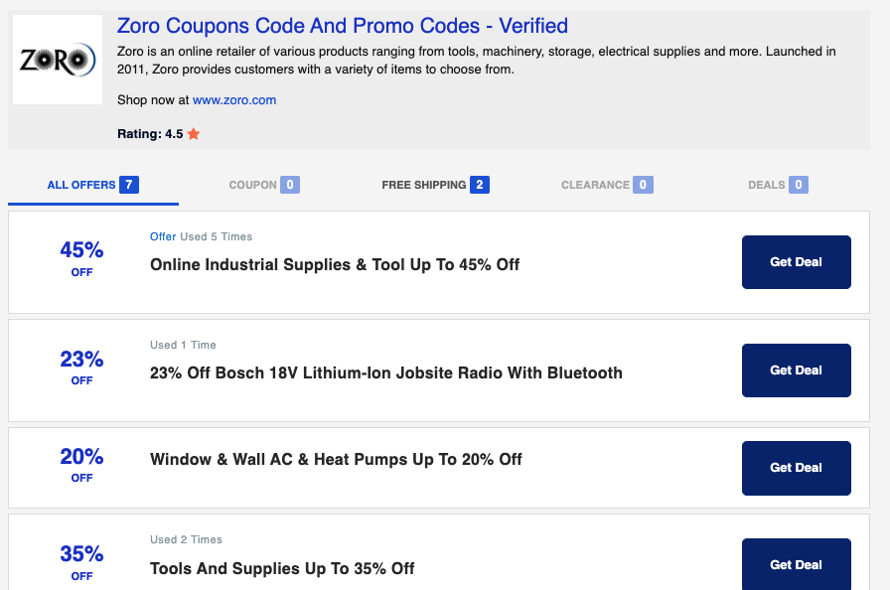Get Deal for Window & Wall AC offer
Image resolution: width=890 pixels, height=590 pixels.
click(x=796, y=468)
